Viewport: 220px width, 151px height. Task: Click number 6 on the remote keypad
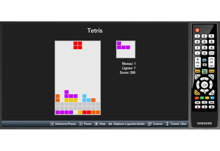[x=211, y=42]
